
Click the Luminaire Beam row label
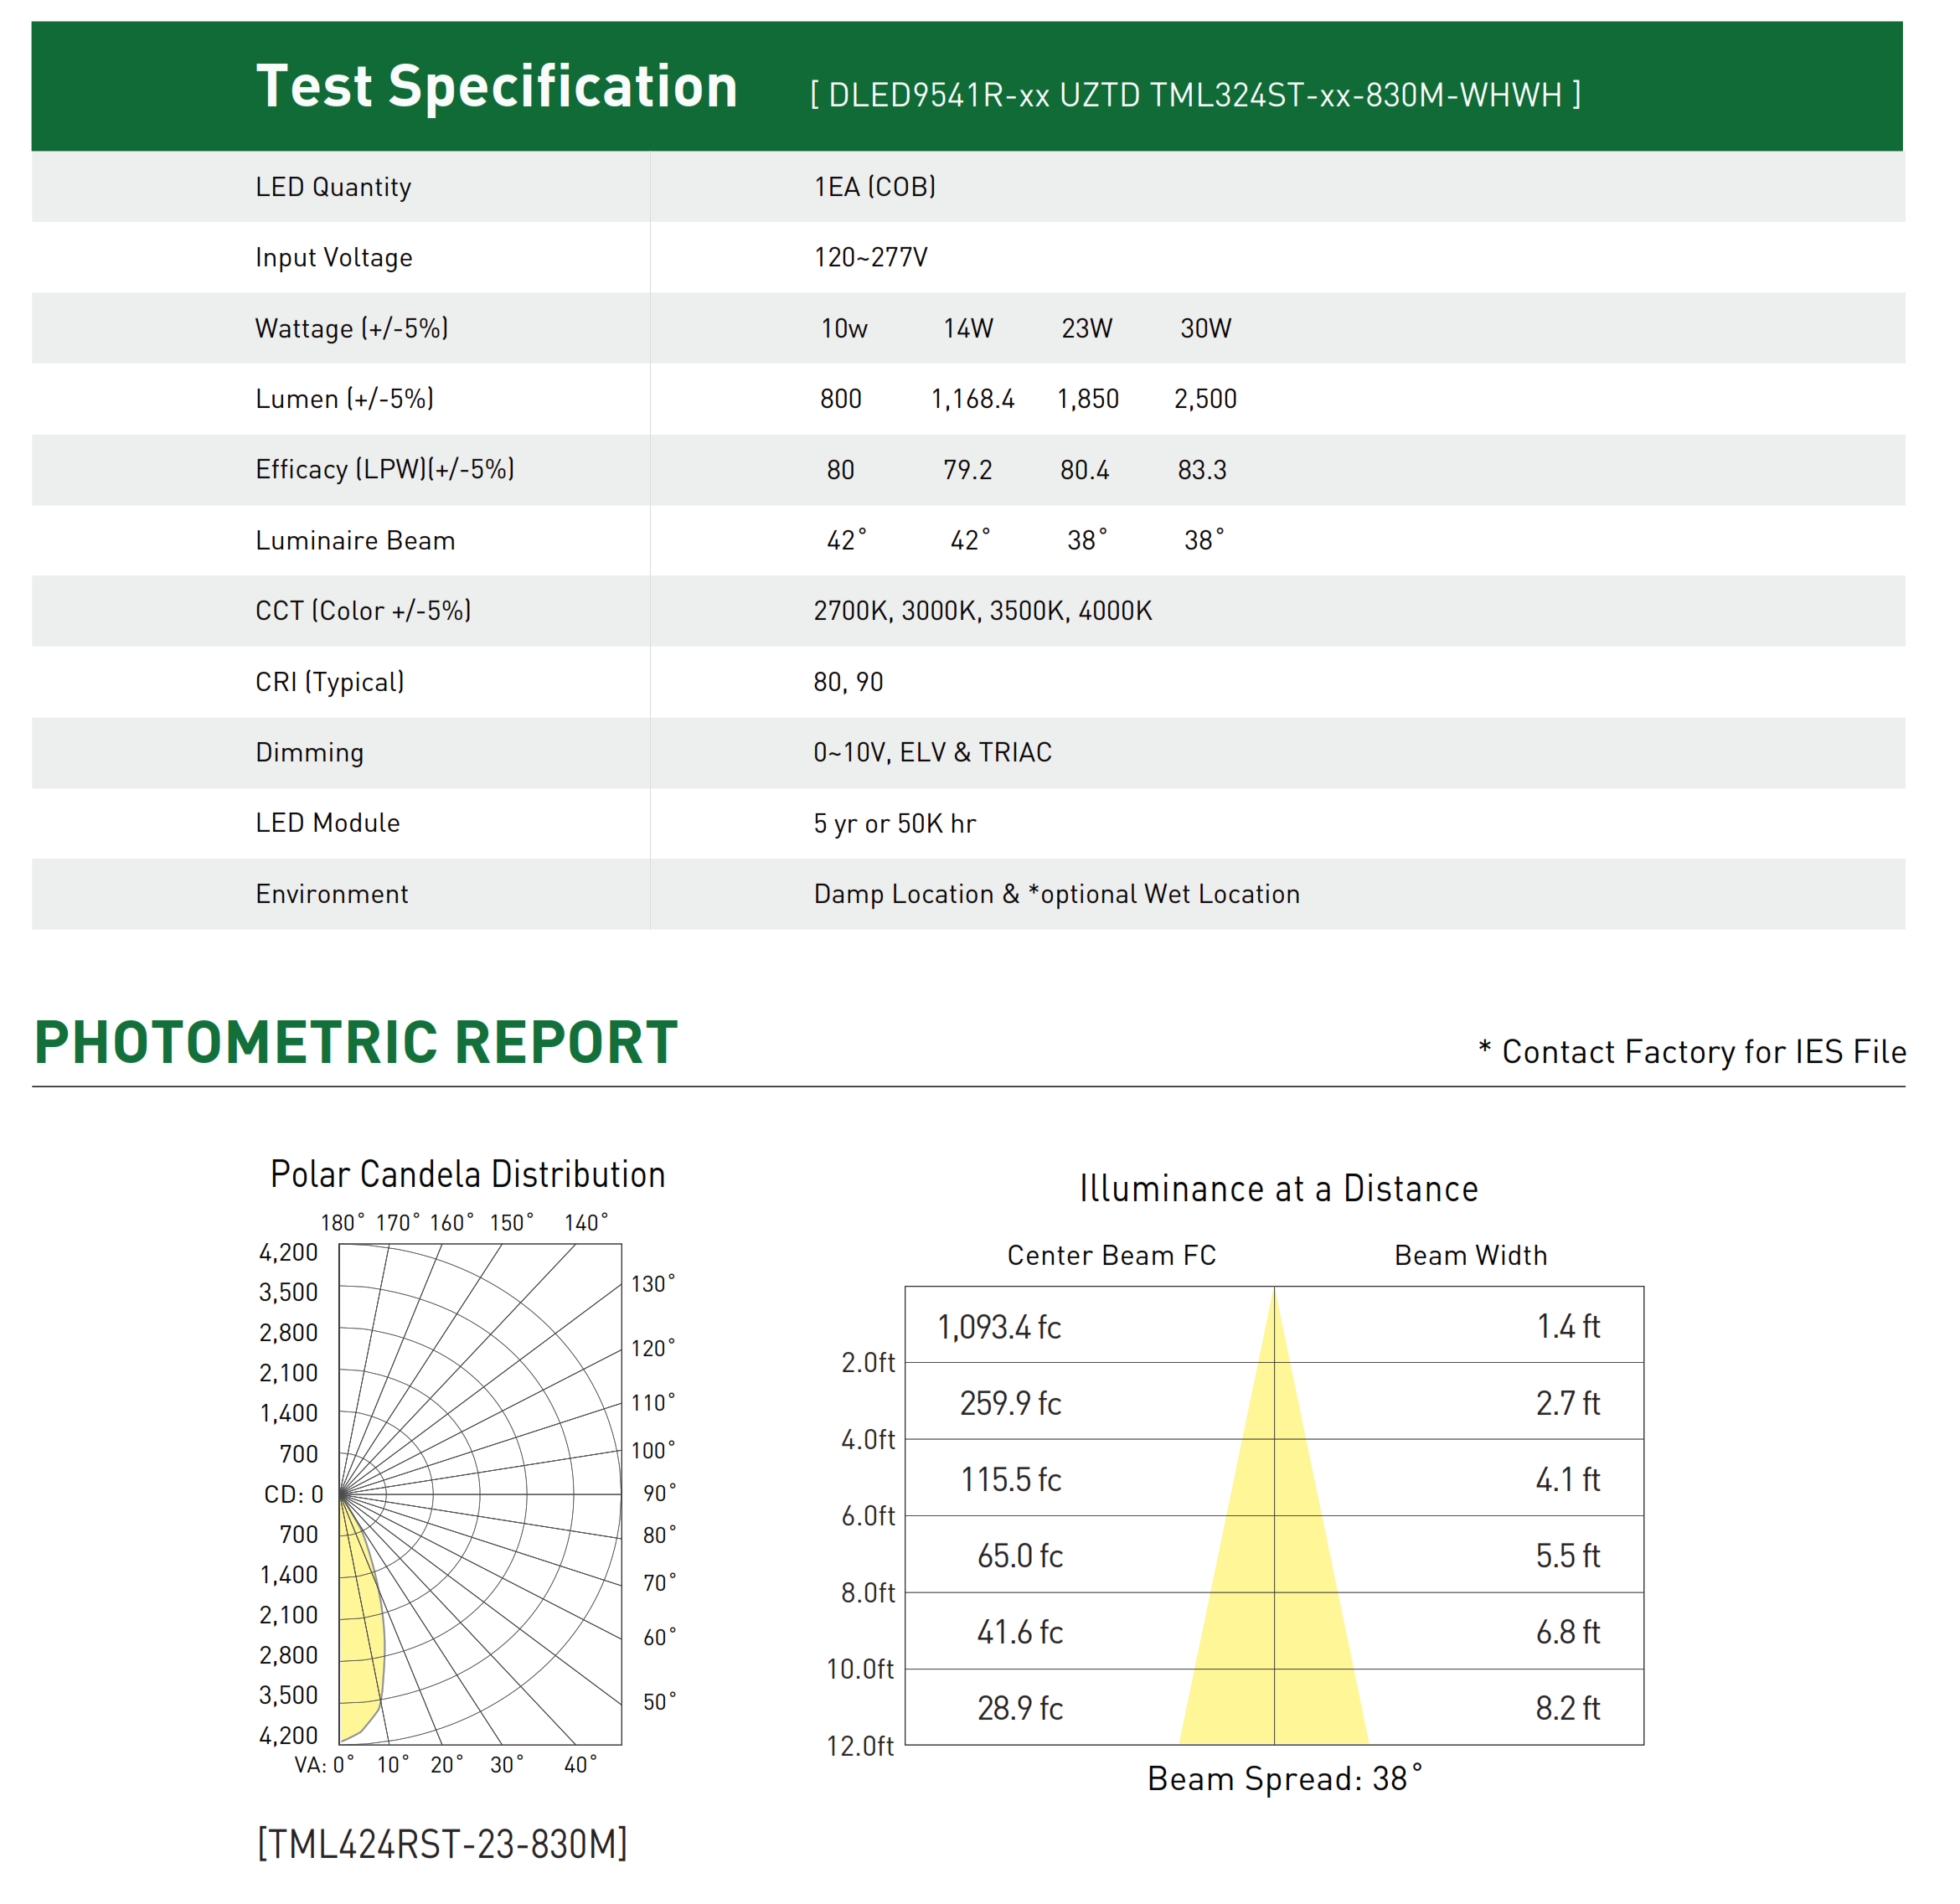point(355,541)
